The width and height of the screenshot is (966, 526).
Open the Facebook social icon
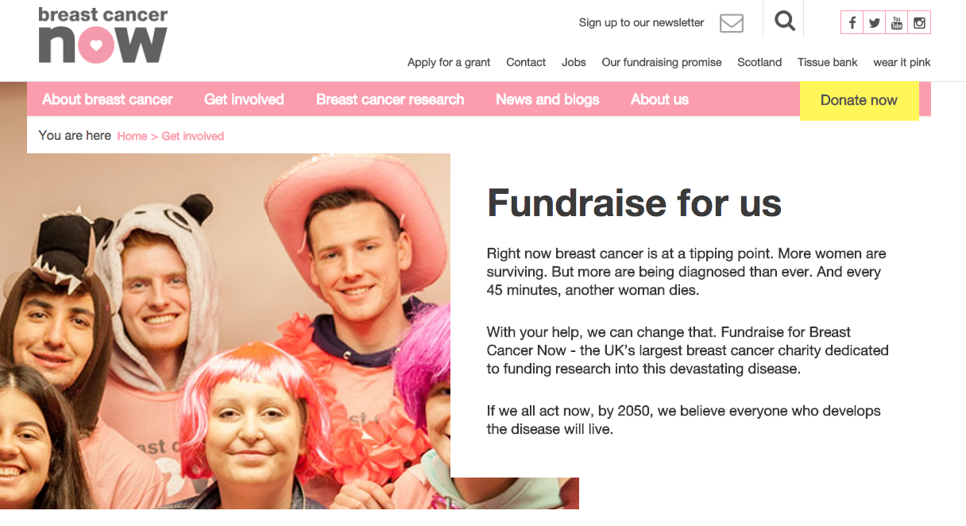tap(852, 23)
